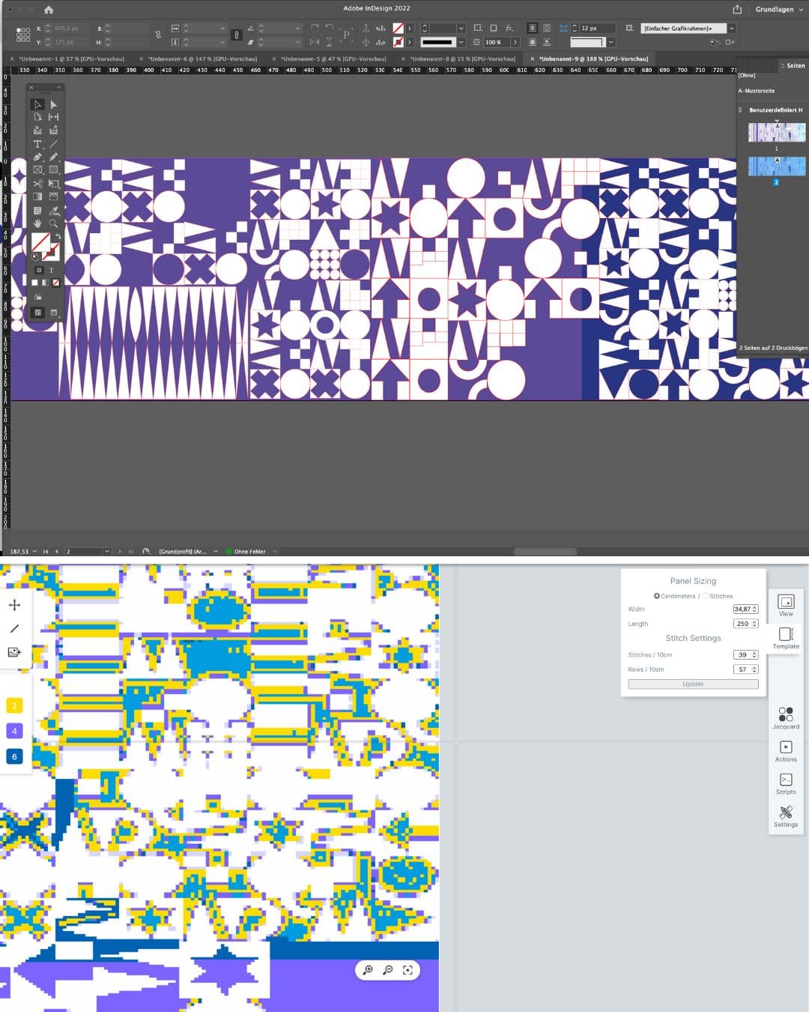This screenshot has width=809, height=1012.
Task: Pick the Hand tool in toolbox
Action: coord(37,223)
